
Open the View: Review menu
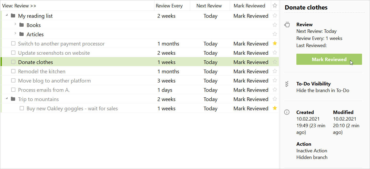click(x=19, y=5)
